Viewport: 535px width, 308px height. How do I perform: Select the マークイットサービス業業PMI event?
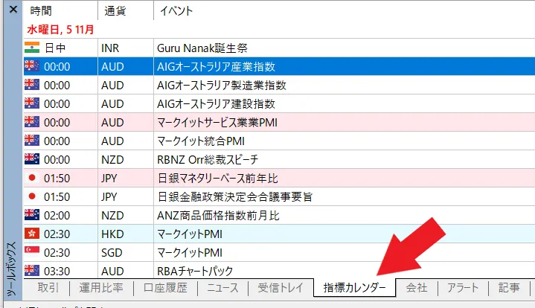(x=217, y=123)
